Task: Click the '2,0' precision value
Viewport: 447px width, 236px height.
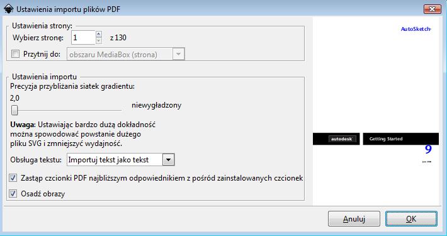Action: pyautogui.click(x=15, y=98)
